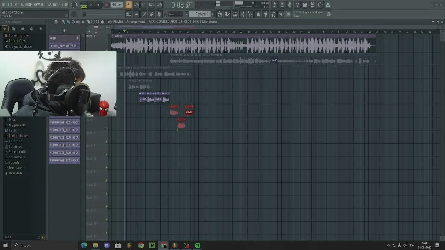Image resolution: width=445 pixels, height=250 pixels.
Task: Open the plugin picker plug icon
Action: (x=266, y=14)
